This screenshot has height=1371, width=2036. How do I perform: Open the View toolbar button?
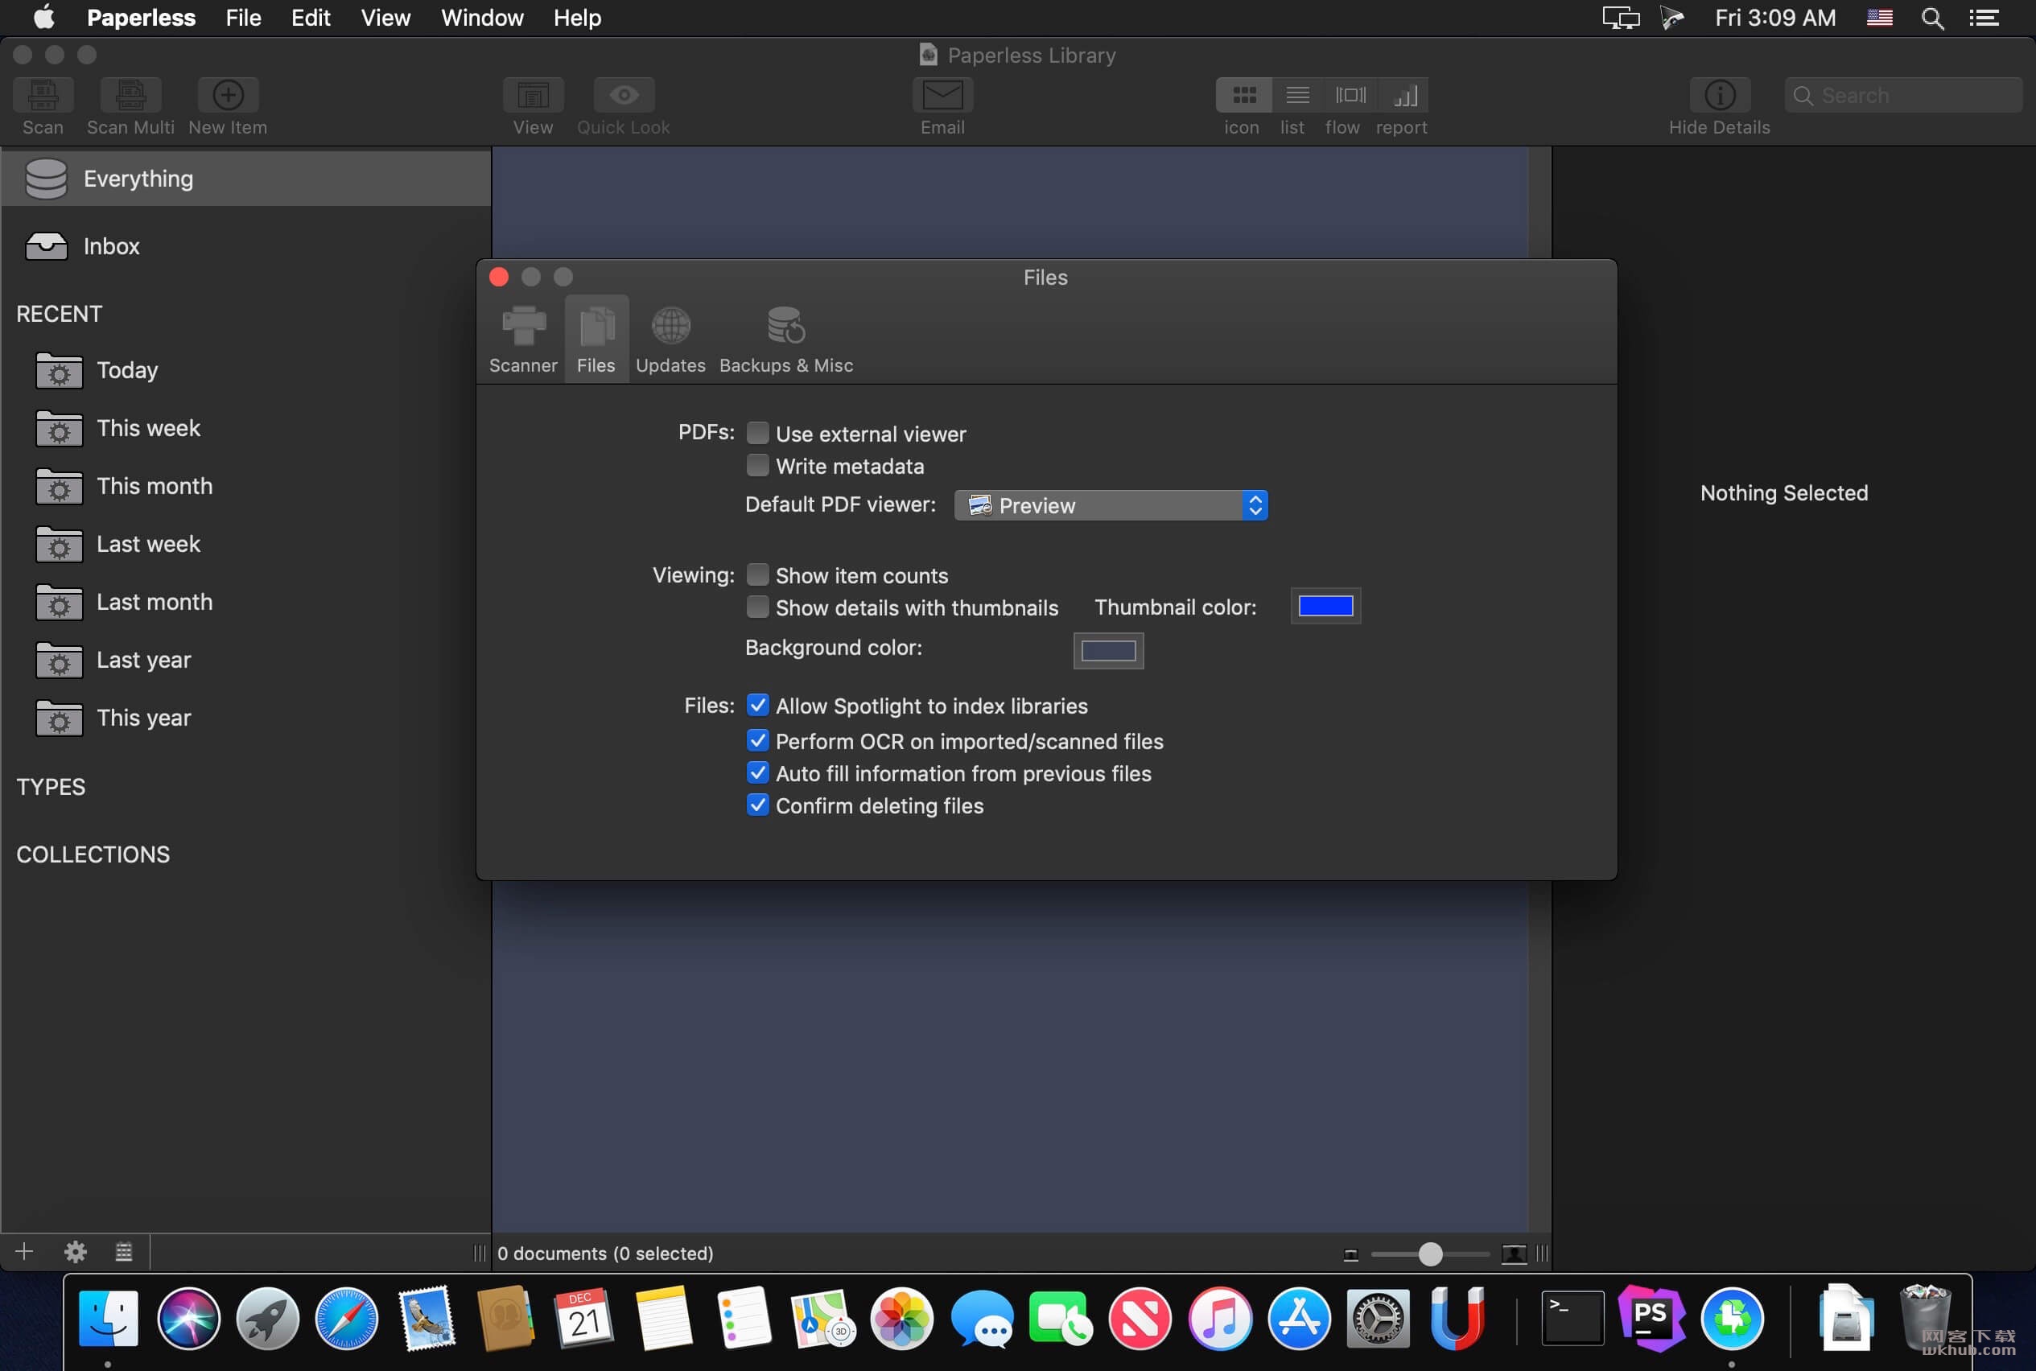(x=533, y=95)
